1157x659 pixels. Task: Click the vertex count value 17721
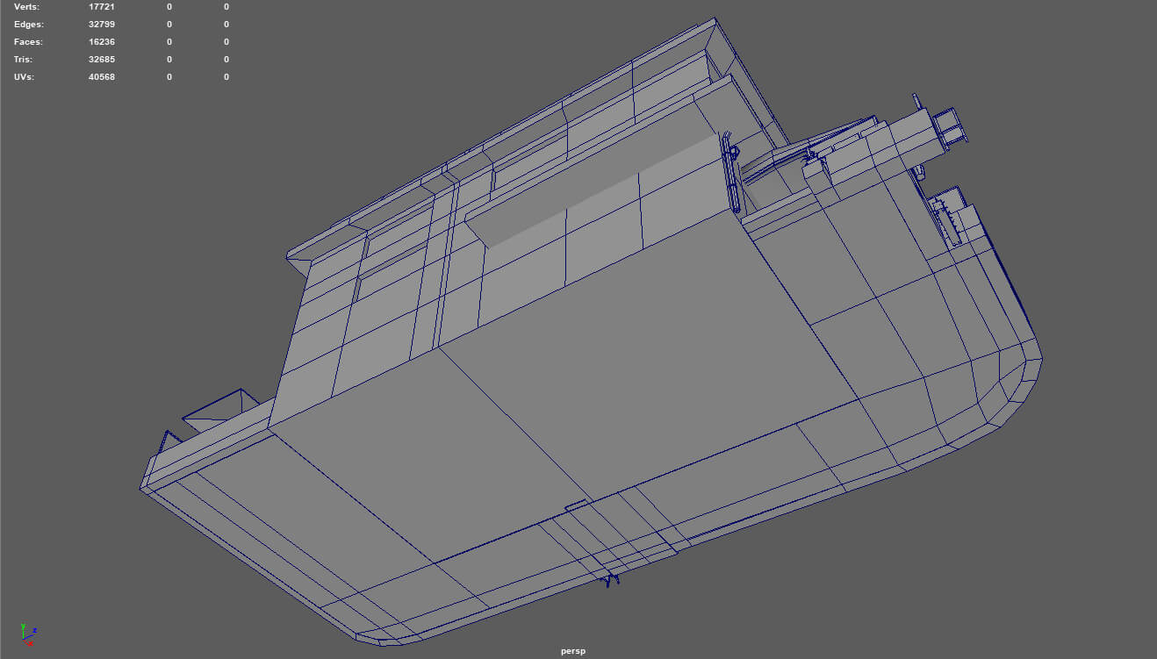(102, 7)
